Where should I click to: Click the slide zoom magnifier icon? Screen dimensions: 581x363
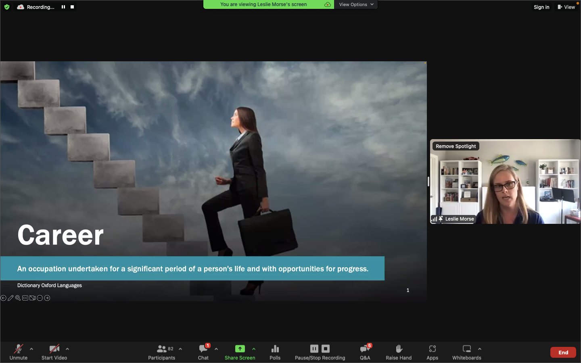click(18, 298)
